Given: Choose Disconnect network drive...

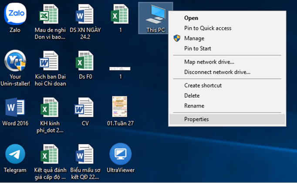Looking at the screenshot, I should (x=227, y=72).
